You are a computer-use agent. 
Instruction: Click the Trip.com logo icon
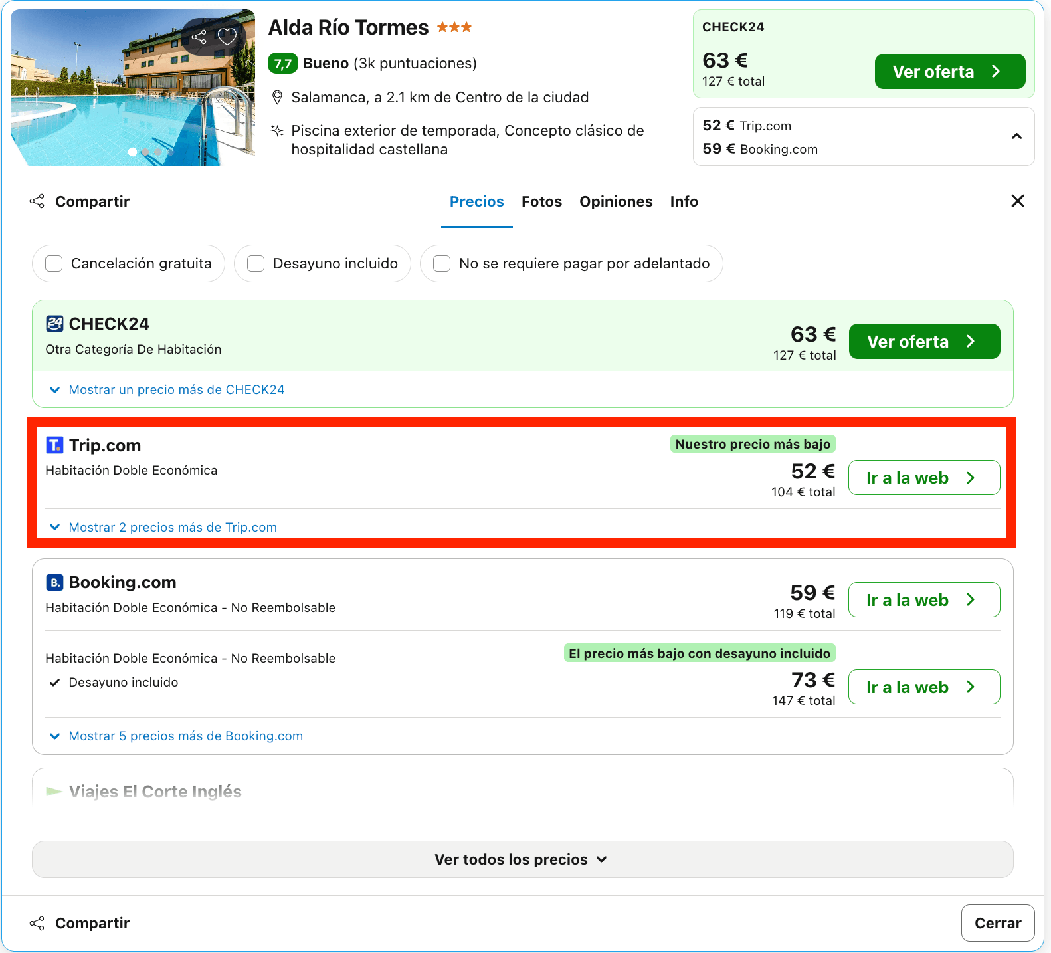coord(54,445)
